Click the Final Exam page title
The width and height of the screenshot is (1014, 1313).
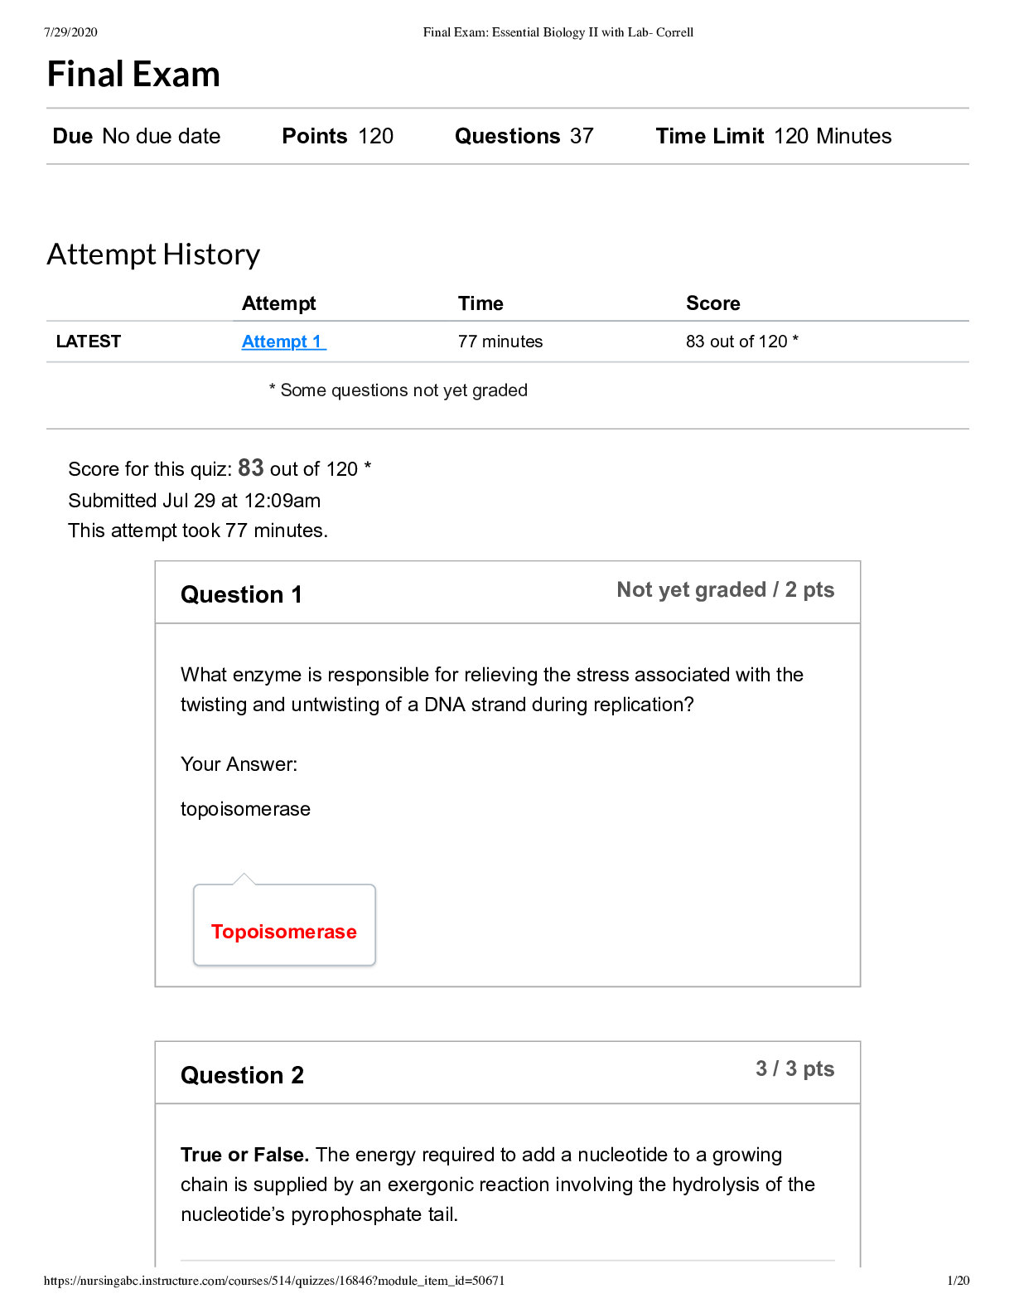click(133, 75)
